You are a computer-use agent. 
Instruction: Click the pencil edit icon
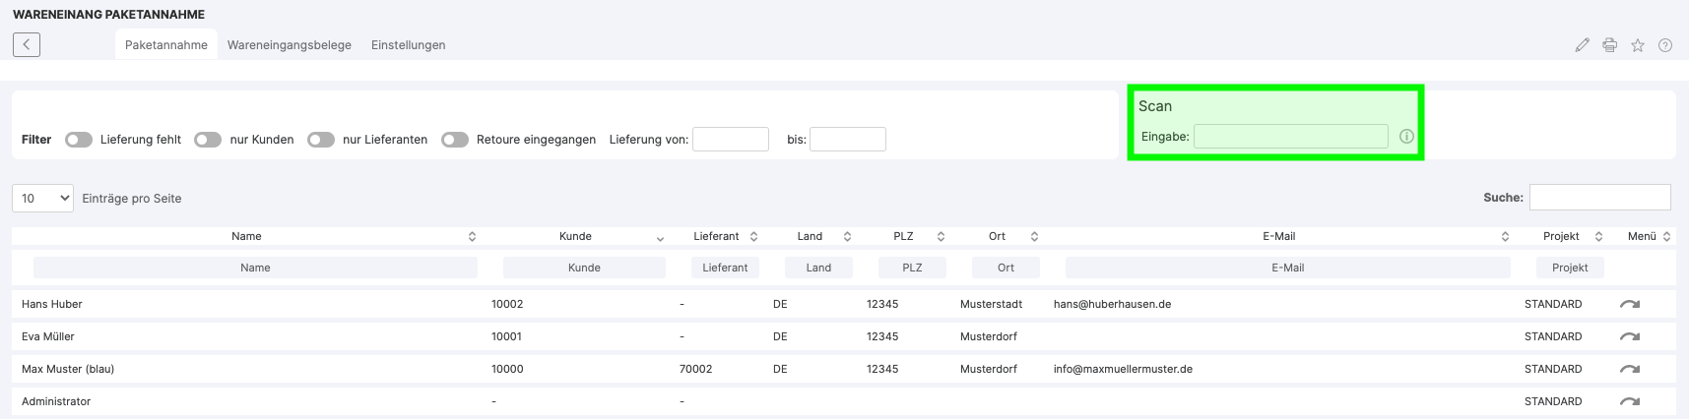coord(1582,45)
